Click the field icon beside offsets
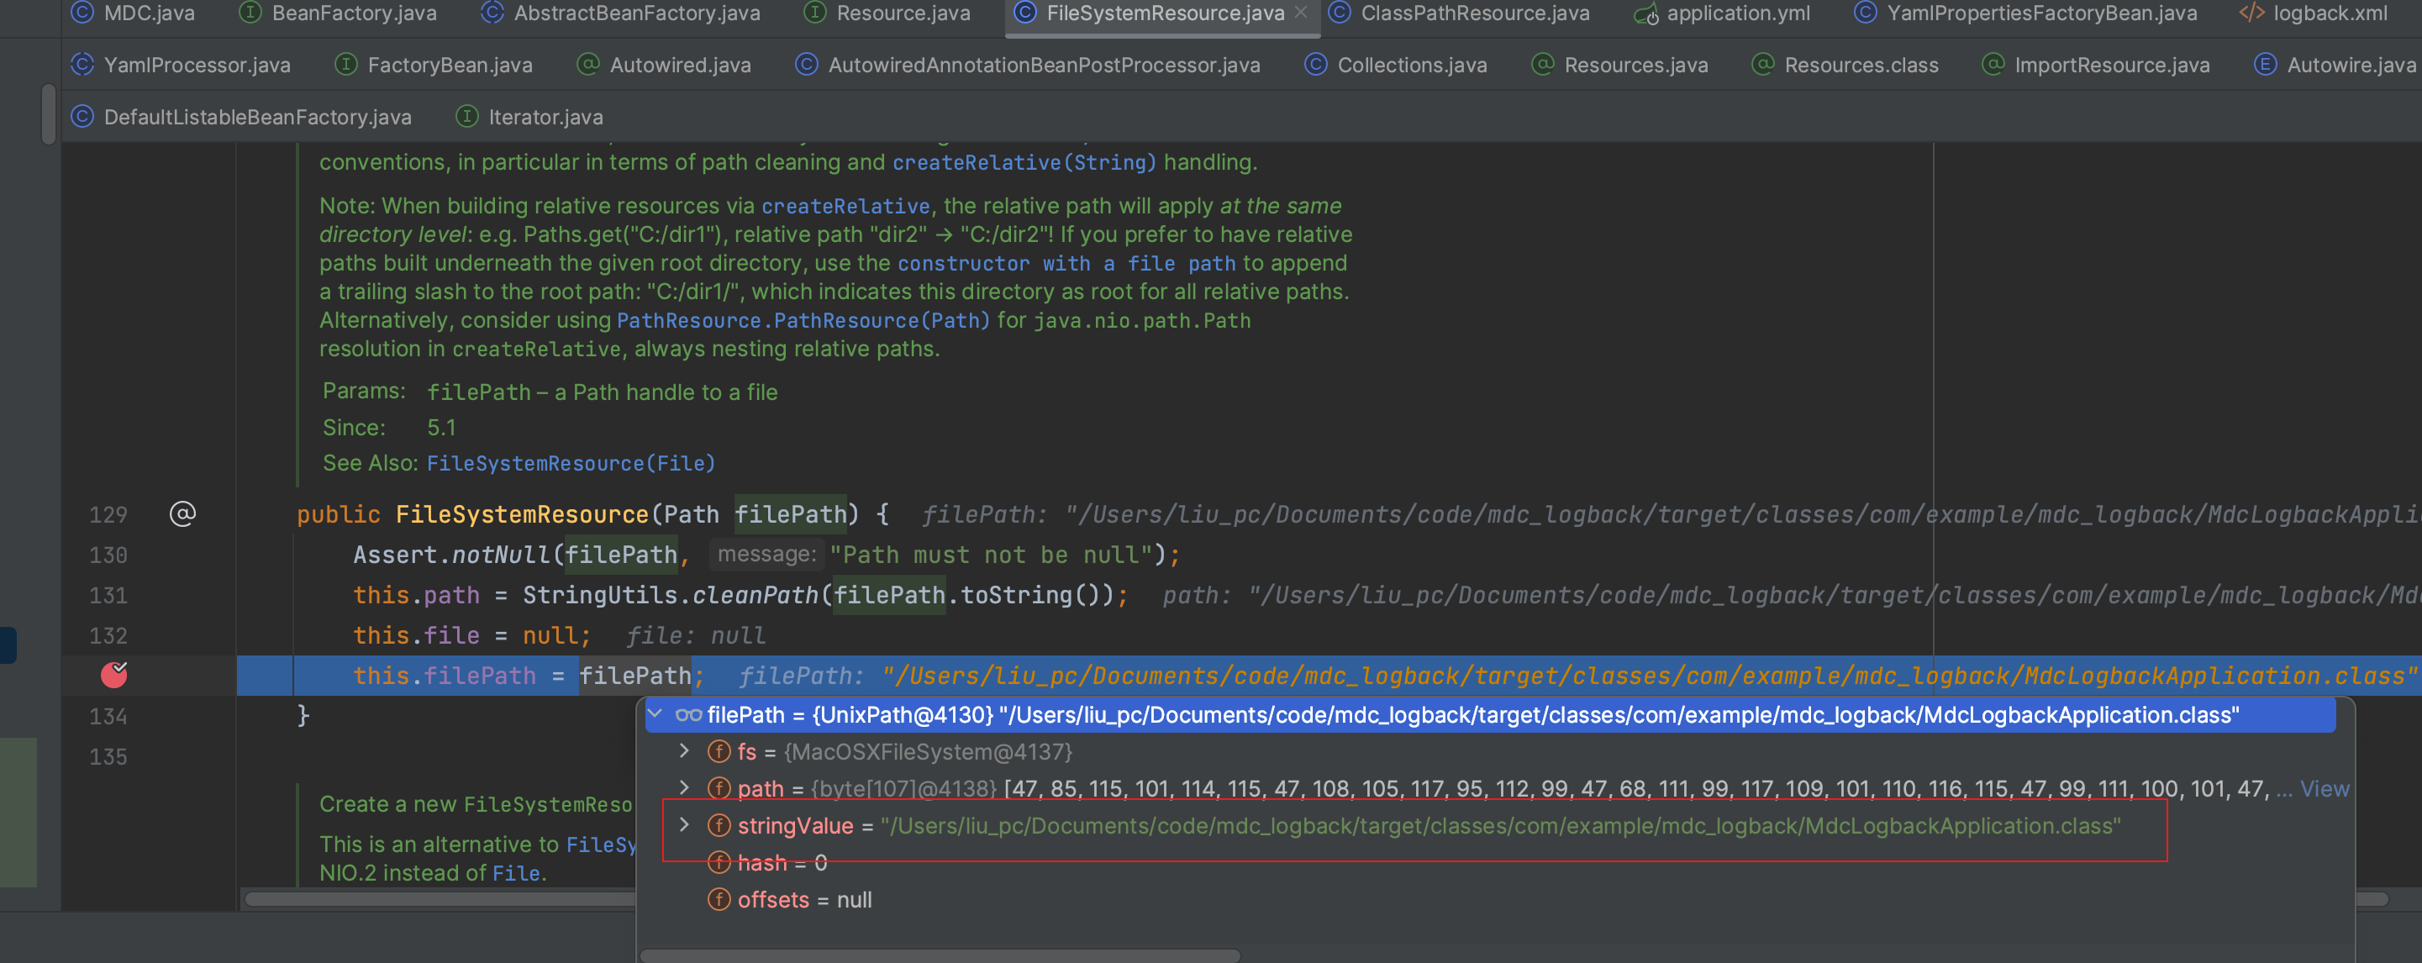 pos(719,900)
